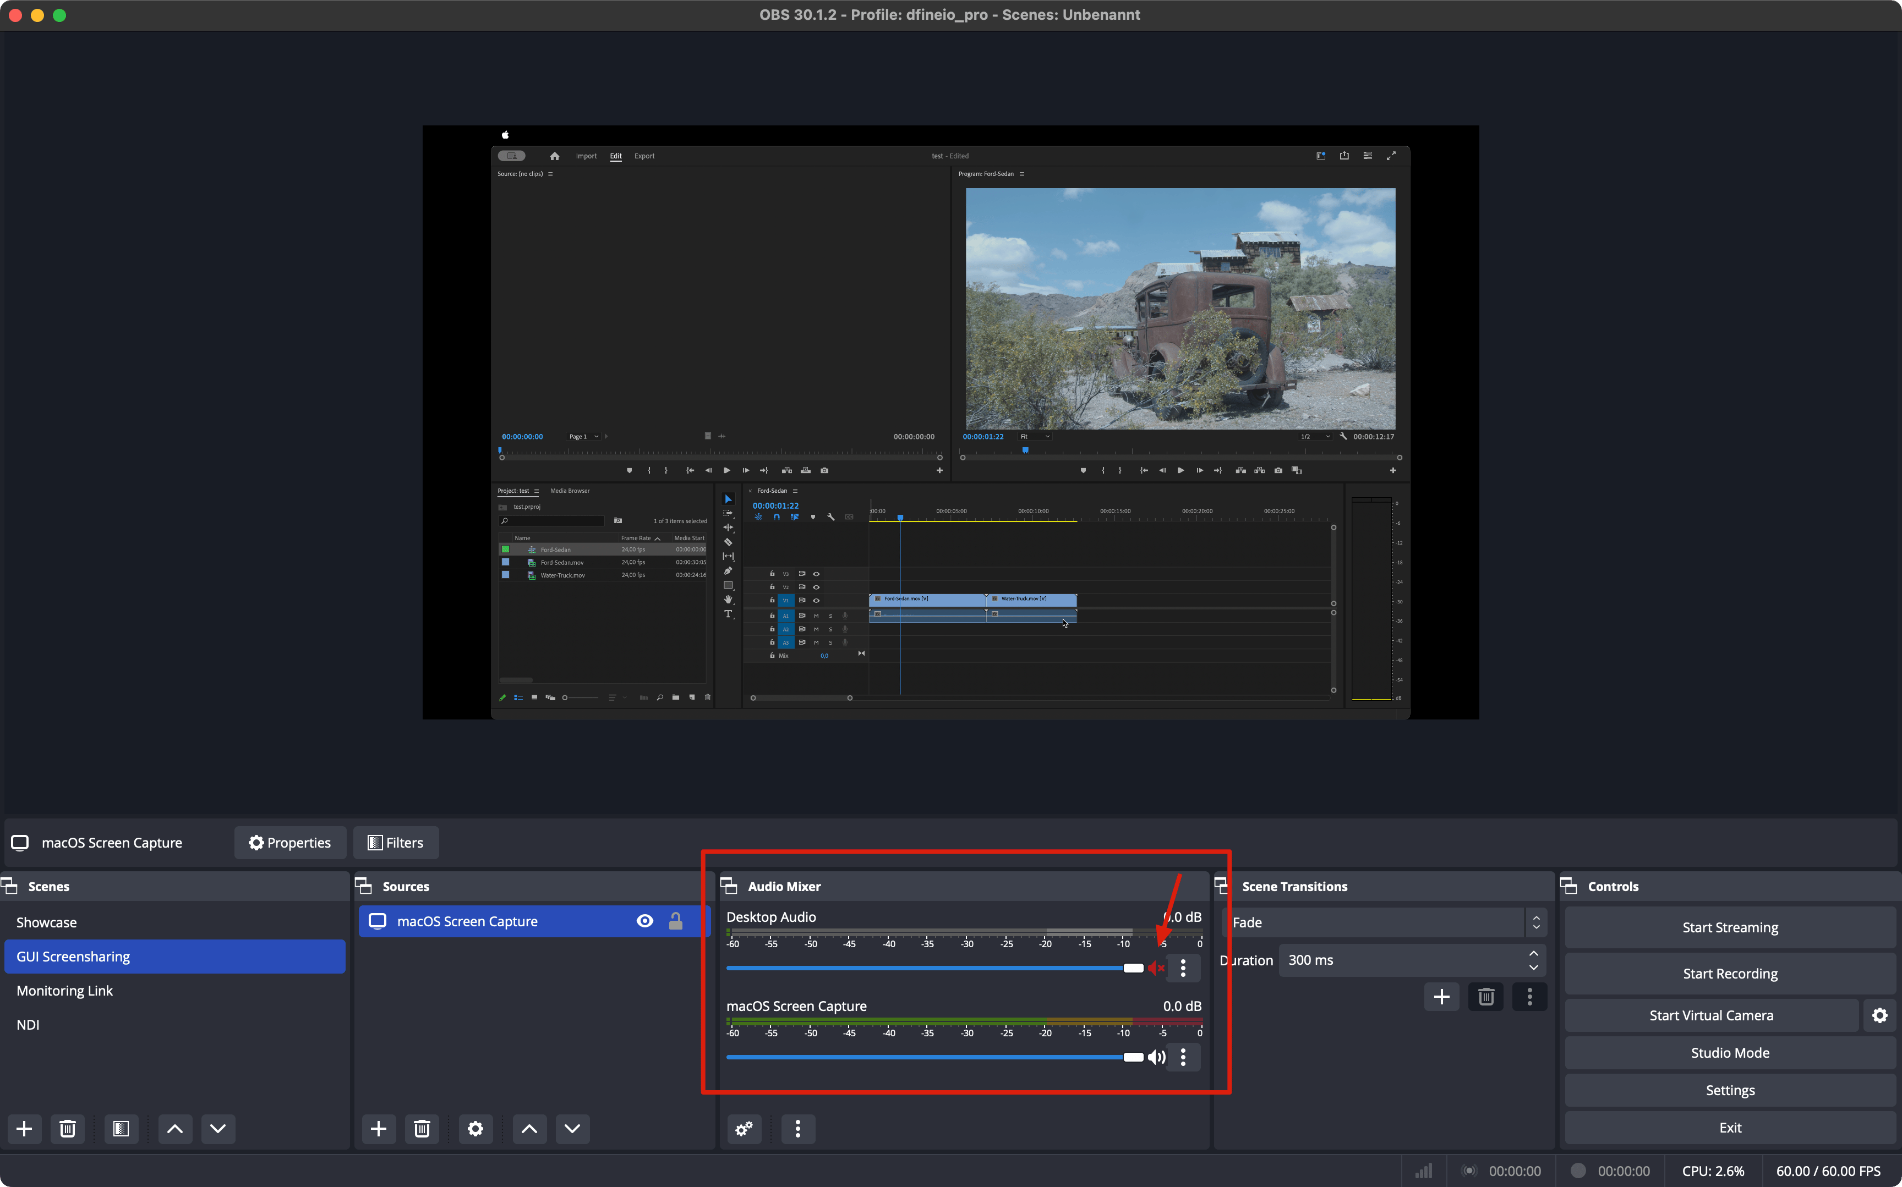Toggle Start Virtual Camera
Viewport: 1902px width, 1187px height.
coord(1711,1016)
